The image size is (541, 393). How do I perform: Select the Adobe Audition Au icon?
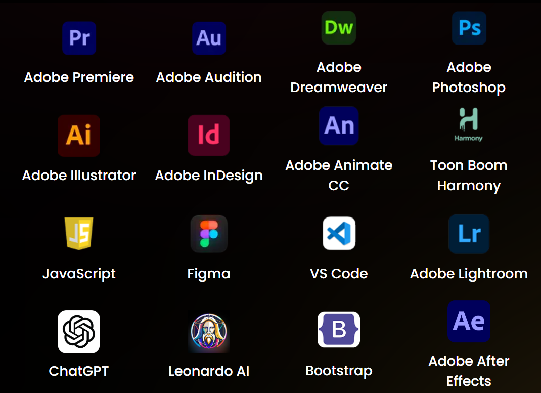pyautogui.click(x=209, y=38)
